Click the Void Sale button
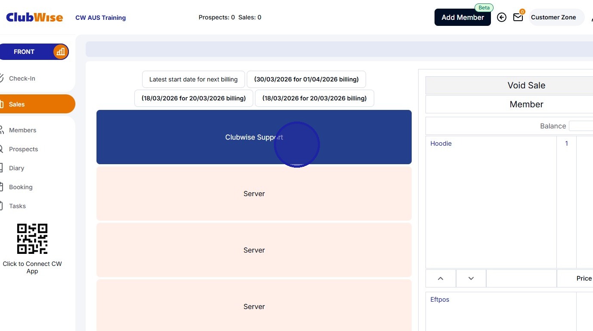This screenshot has width=593, height=331. [x=509, y=85]
